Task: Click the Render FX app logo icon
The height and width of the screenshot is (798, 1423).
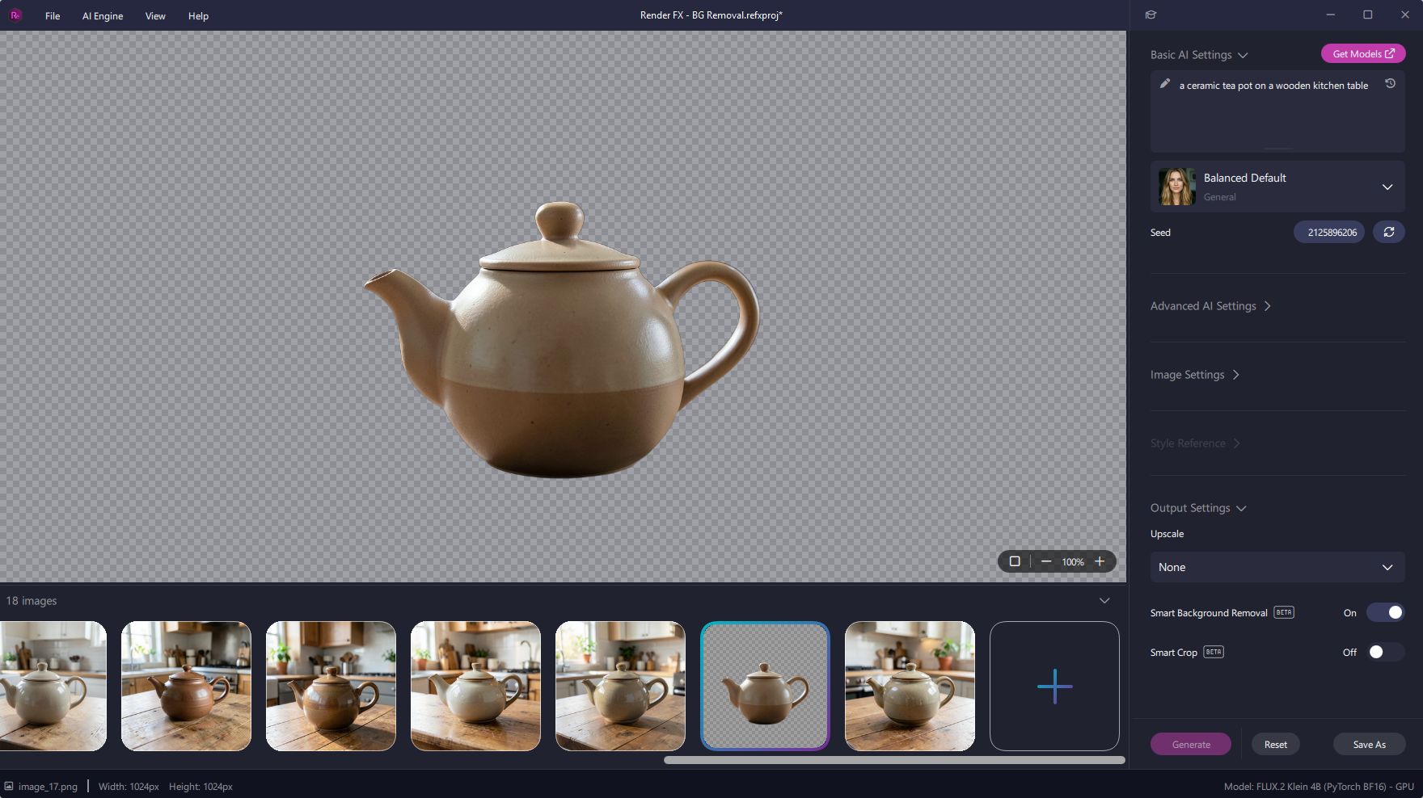Action: 15,15
